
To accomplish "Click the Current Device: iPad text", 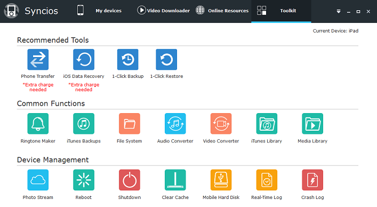I will (x=335, y=31).
